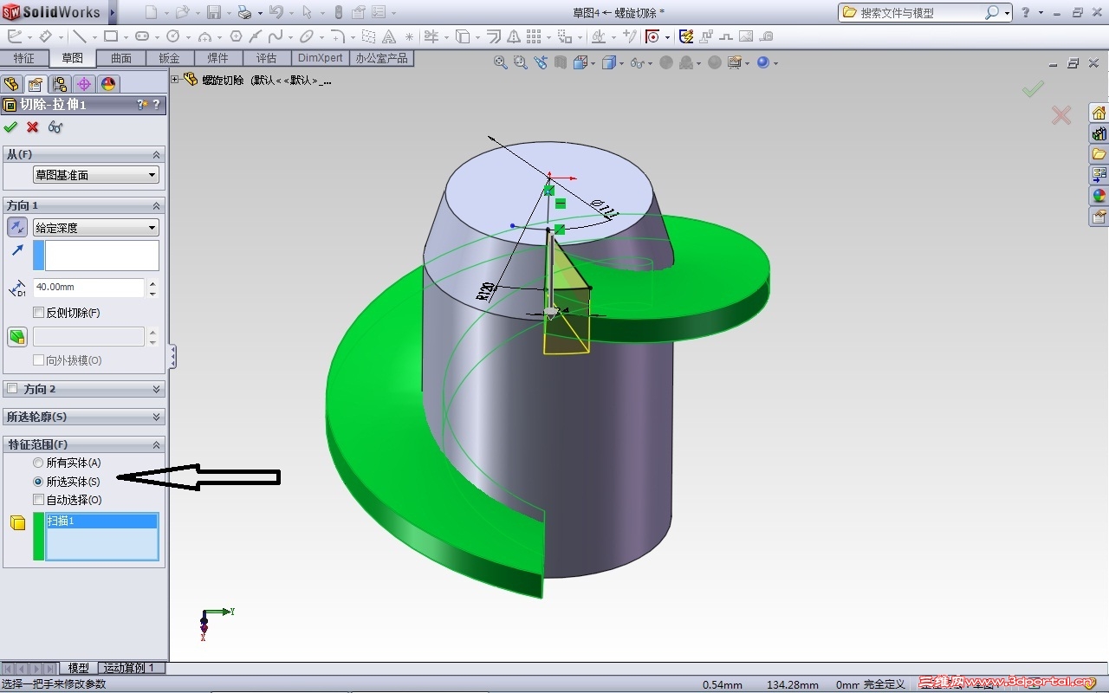Open the Appearances color sphere in task pane
The image size is (1109, 693).
tap(1099, 196)
